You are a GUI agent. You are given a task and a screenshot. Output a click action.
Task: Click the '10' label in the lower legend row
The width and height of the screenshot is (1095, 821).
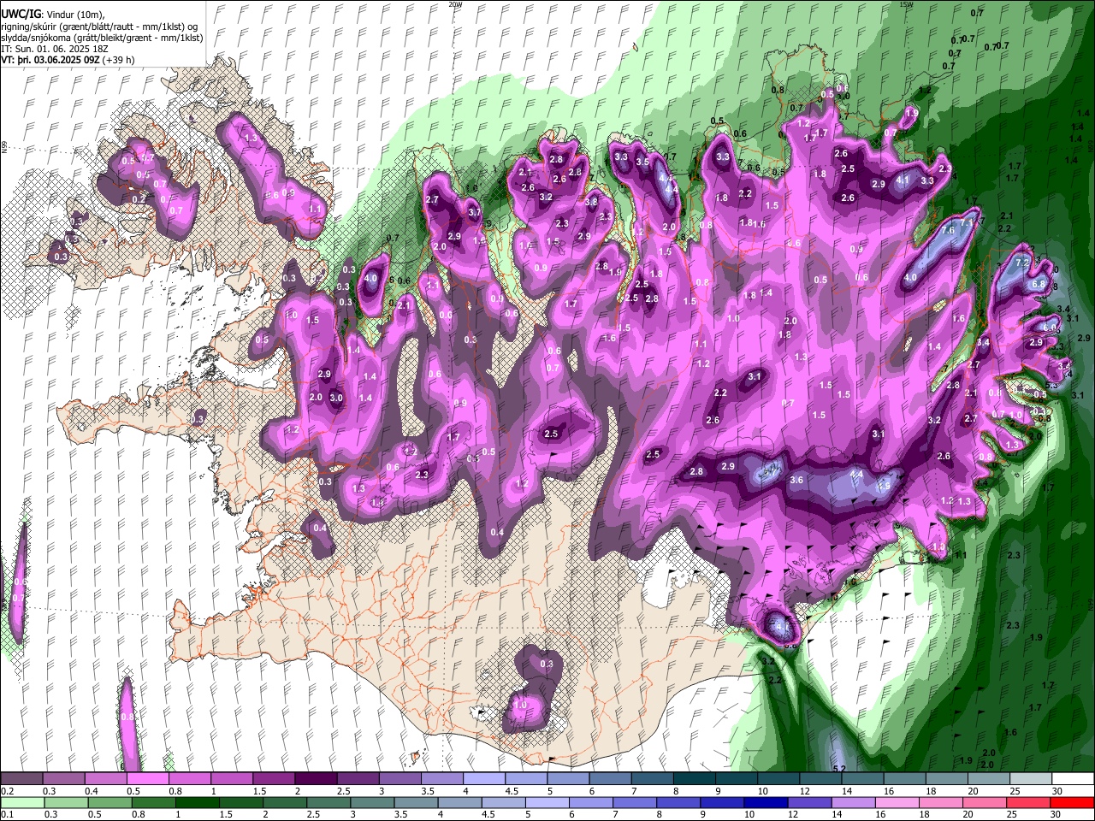pos(750,815)
